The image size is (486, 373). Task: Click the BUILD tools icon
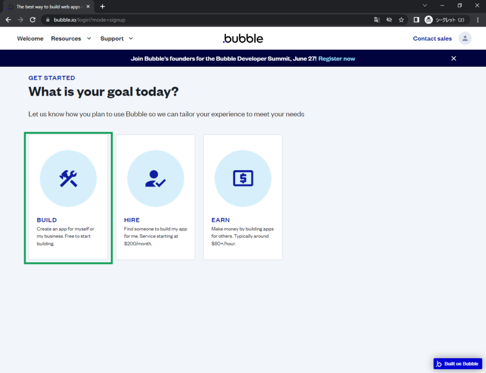pos(68,178)
